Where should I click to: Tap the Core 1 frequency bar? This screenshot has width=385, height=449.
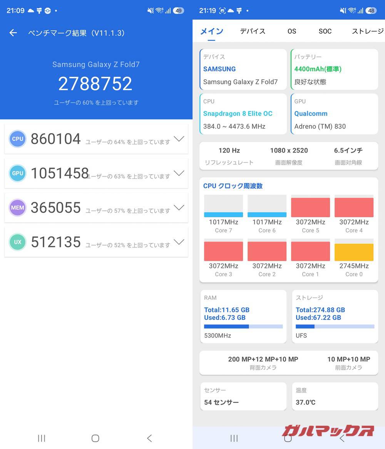311,250
